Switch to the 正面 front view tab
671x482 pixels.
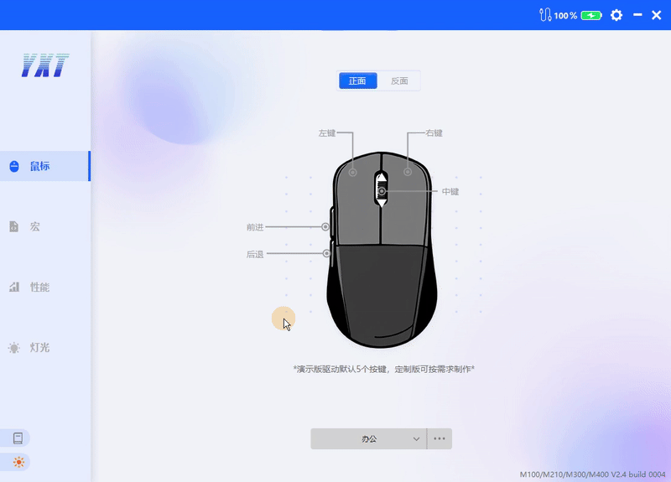pyautogui.click(x=358, y=80)
